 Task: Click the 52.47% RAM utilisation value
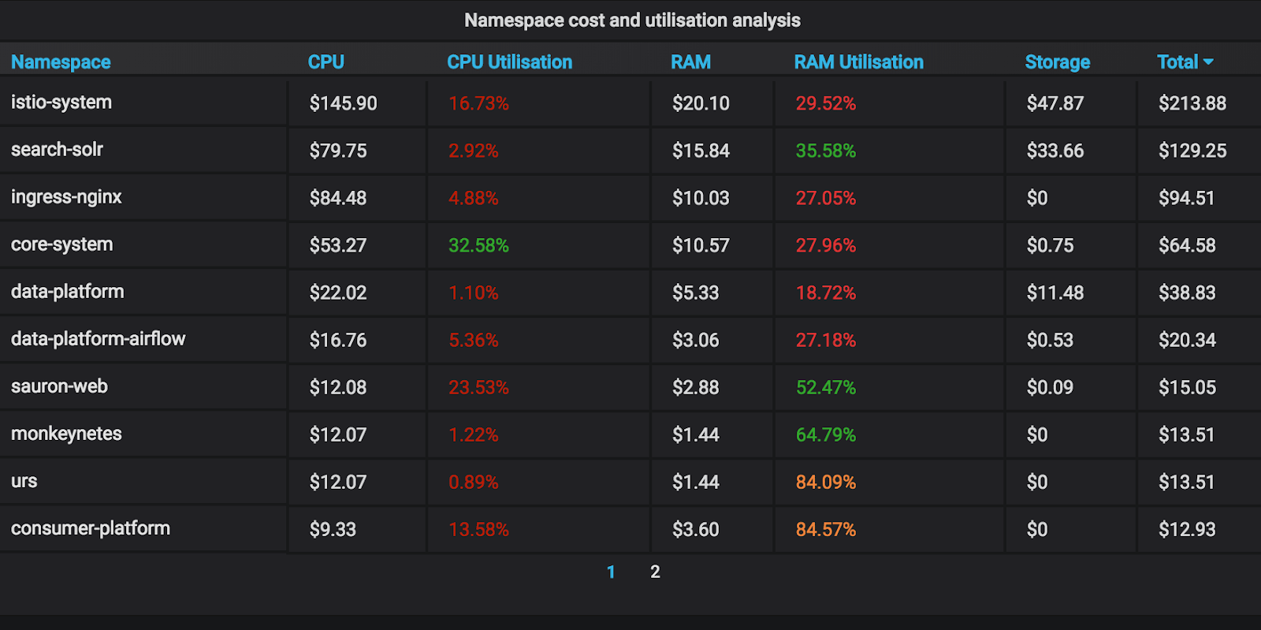click(x=826, y=387)
